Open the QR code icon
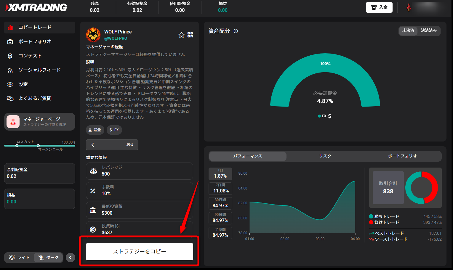 pyautogui.click(x=190, y=35)
